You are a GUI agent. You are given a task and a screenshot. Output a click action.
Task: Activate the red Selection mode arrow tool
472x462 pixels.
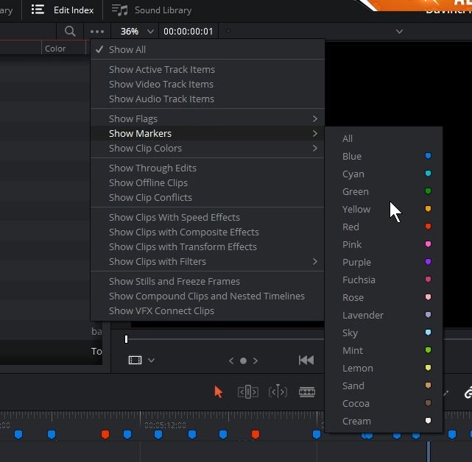tap(219, 392)
